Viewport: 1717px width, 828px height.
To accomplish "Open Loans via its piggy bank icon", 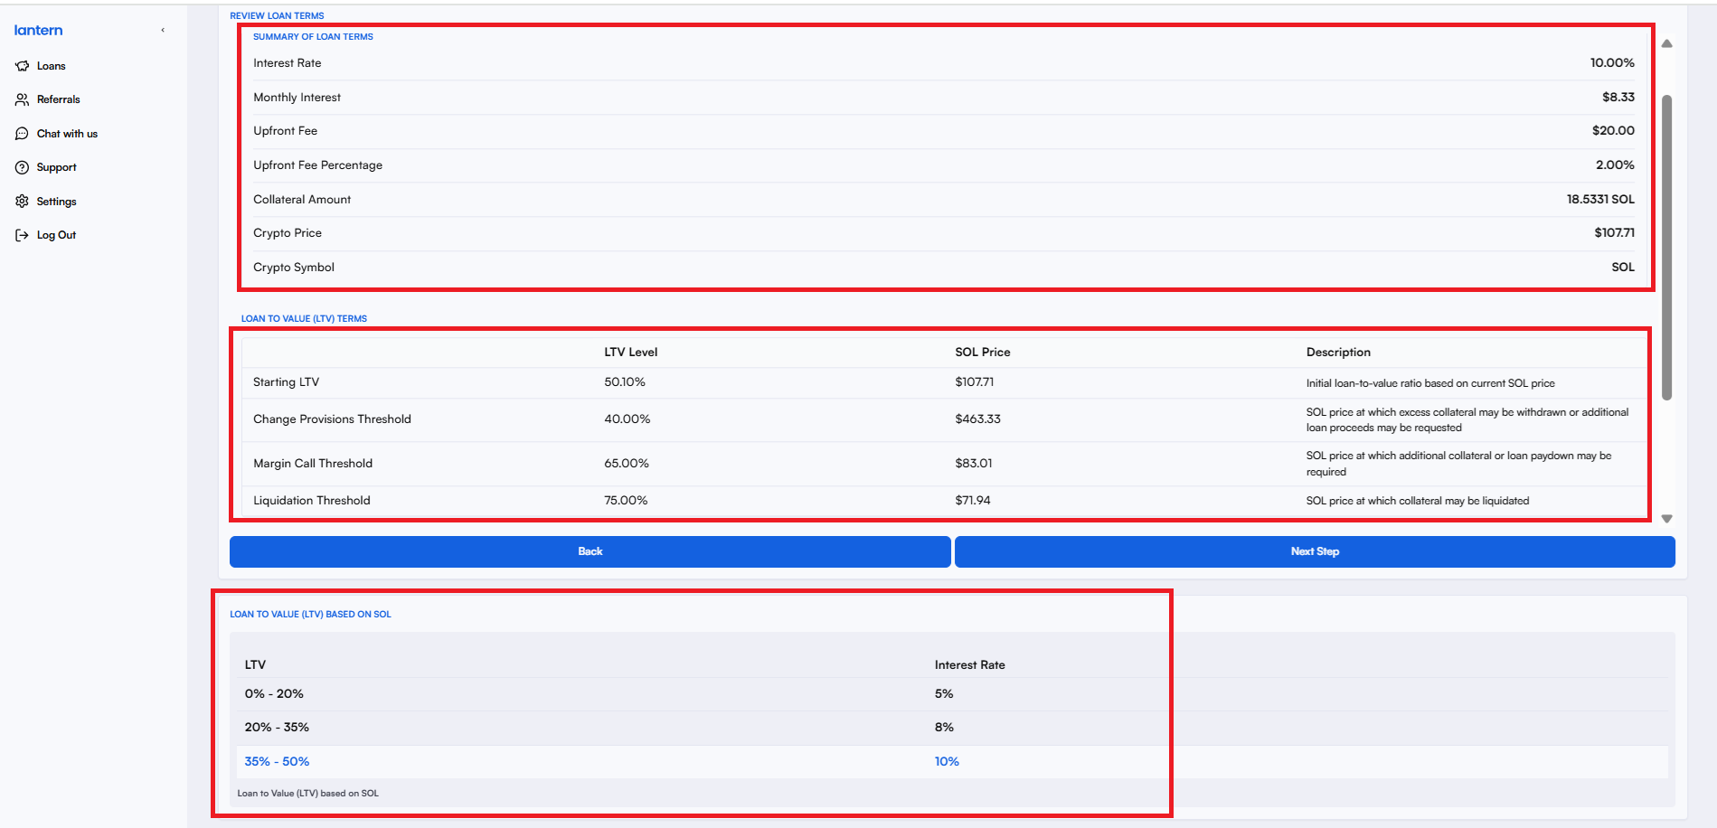I will pyautogui.click(x=23, y=66).
